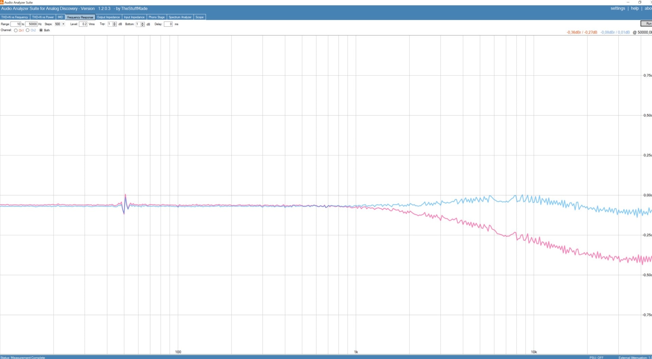Open the about link

coord(648,8)
